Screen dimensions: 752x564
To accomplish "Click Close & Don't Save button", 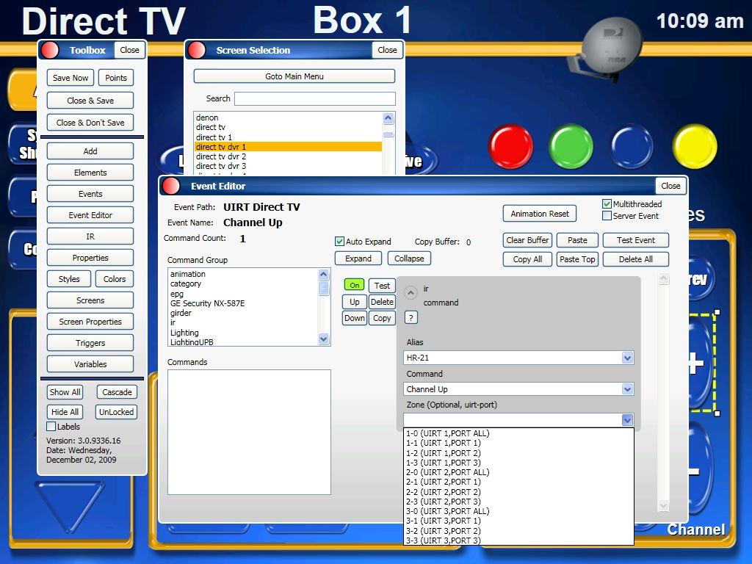I will [x=90, y=123].
